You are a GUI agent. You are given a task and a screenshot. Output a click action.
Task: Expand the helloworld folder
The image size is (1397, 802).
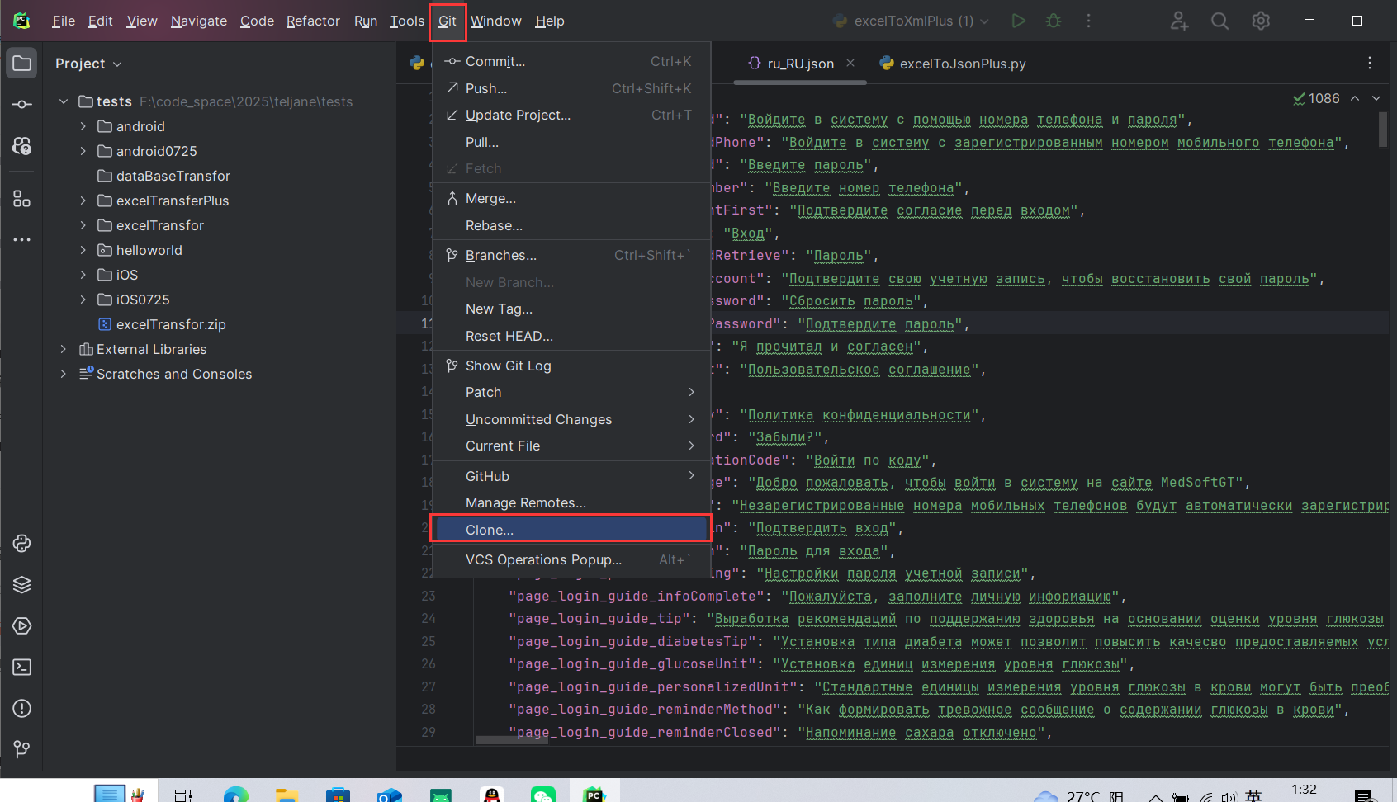(x=83, y=250)
